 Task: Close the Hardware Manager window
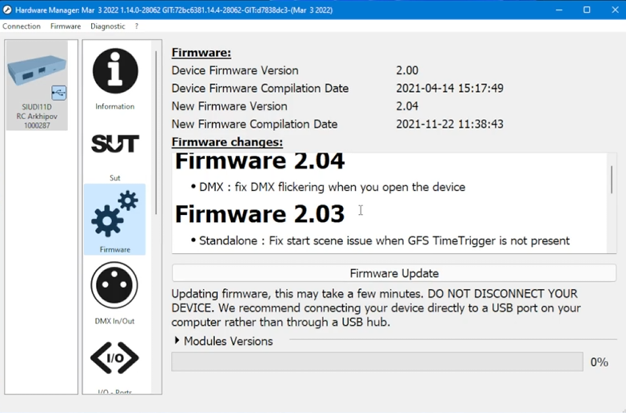[615, 10]
